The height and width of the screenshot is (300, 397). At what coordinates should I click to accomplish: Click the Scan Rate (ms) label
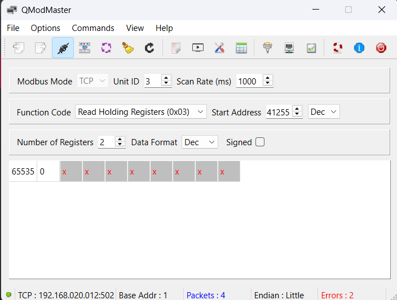tap(204, 82)
